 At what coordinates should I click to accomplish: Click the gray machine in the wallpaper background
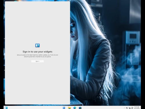tap(131, 38)
